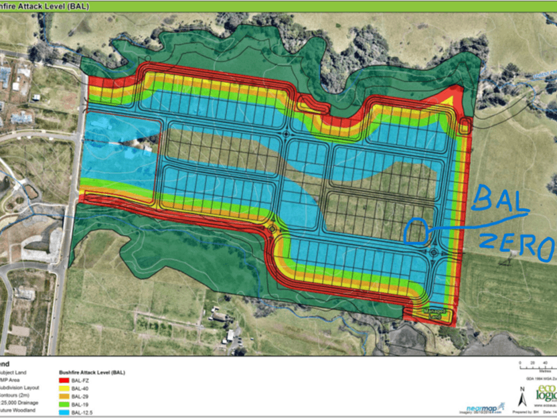This screenshot has width=557, height=418.
Task: Click the eco logical company logo
Action: 546,393
